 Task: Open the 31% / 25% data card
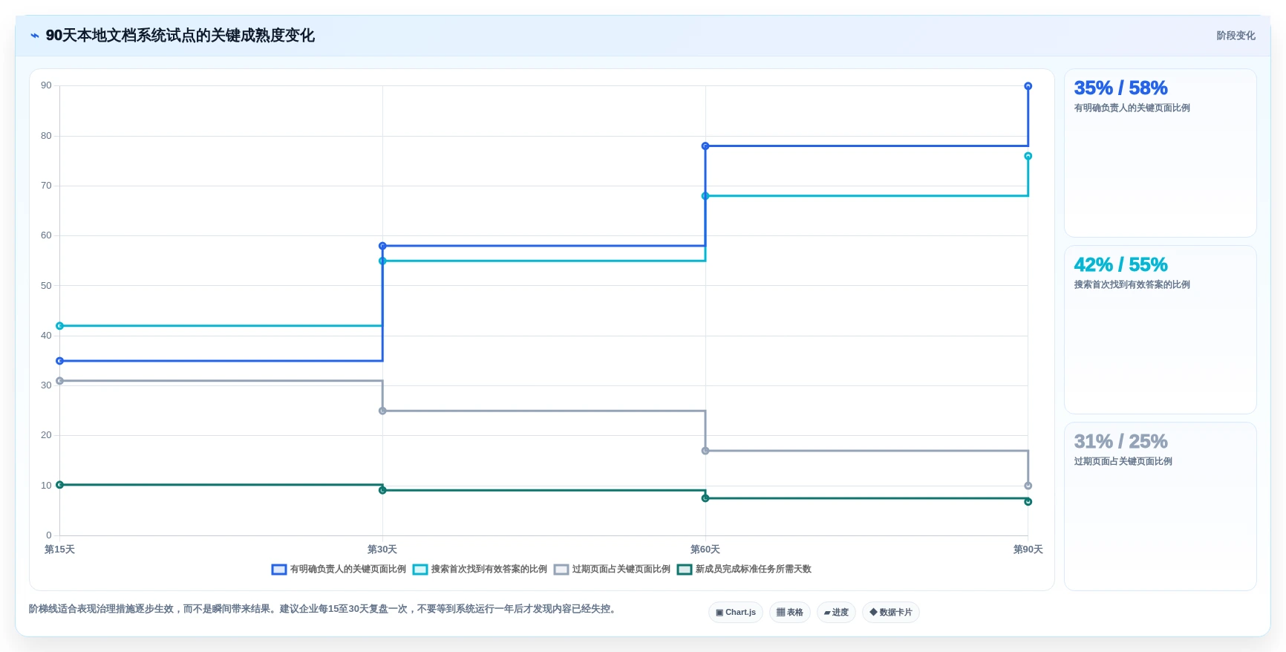(x=1160, y=506)
